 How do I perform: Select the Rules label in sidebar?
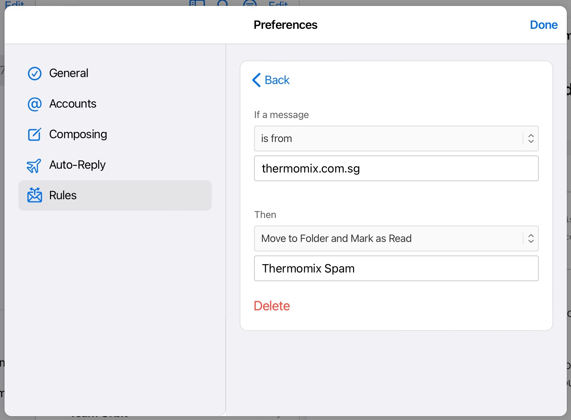click(63, 195)
